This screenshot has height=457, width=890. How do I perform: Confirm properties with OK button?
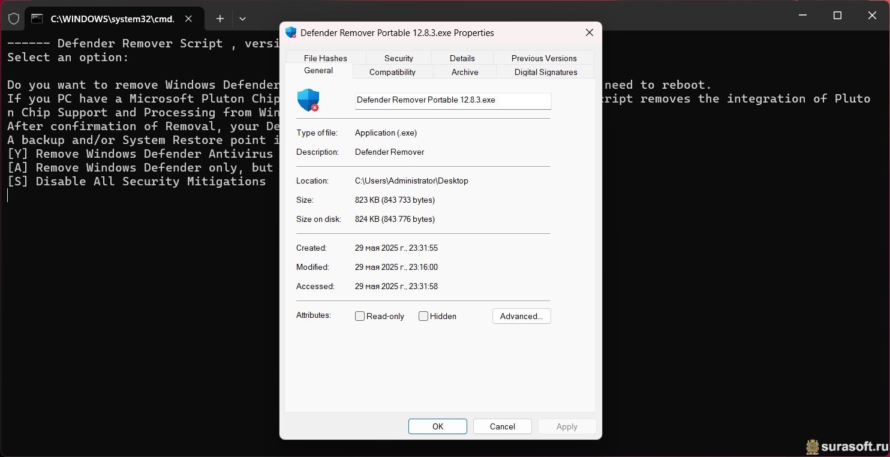(438, 426)
